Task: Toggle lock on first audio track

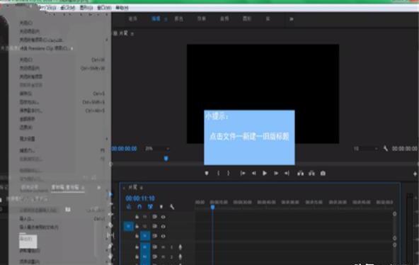Action: (137, 247)
